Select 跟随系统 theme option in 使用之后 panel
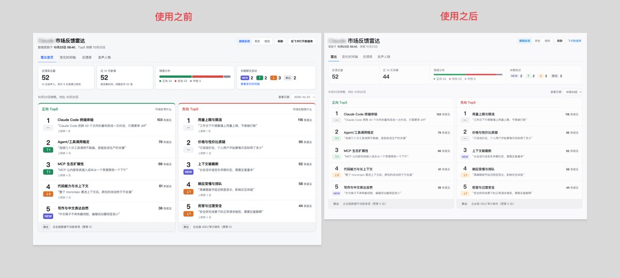 coord(524,41)
